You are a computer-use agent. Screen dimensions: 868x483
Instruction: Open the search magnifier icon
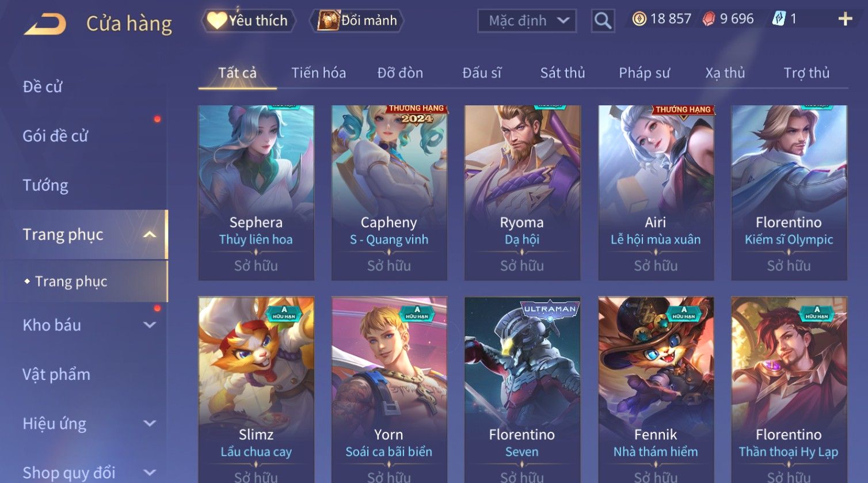point(603,21)
